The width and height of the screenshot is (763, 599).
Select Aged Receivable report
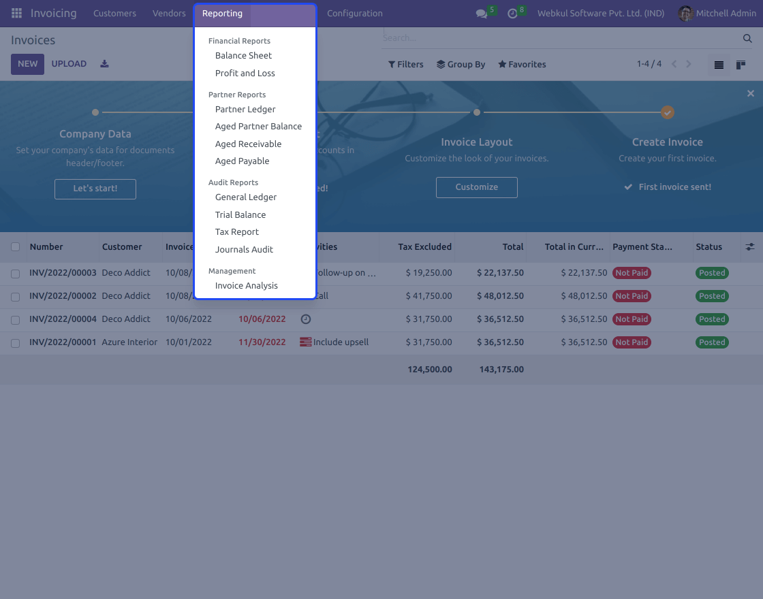point(248,144)
